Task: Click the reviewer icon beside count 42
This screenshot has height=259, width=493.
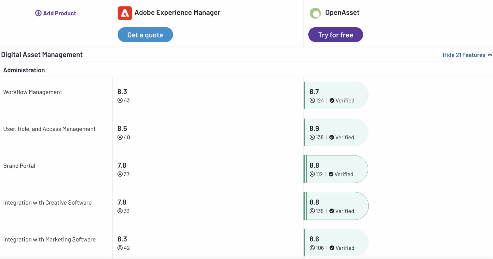Action: tap(120, 248)
